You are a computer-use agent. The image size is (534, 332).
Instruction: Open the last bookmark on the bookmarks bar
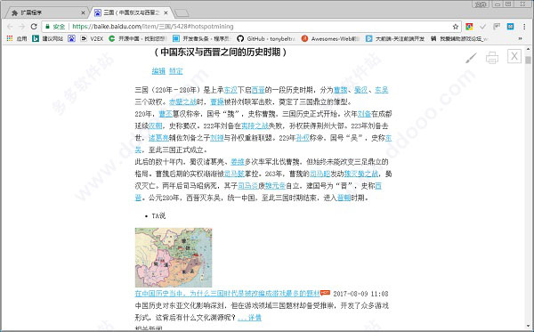(459, 38)
